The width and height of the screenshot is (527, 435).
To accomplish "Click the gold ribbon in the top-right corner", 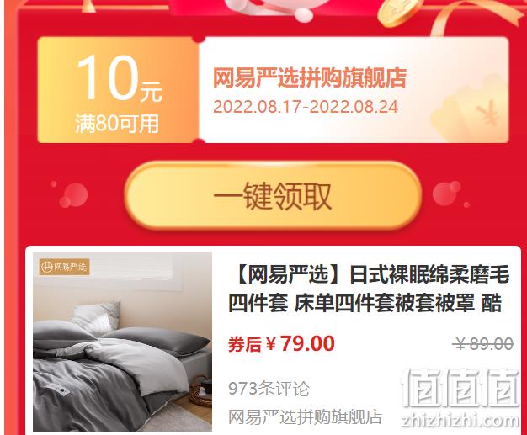I will tap(477, 15).
